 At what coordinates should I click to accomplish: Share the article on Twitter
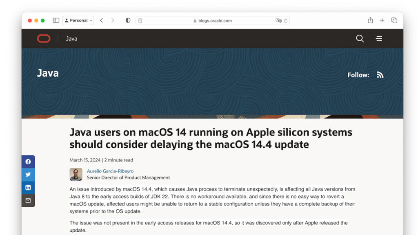28,174
